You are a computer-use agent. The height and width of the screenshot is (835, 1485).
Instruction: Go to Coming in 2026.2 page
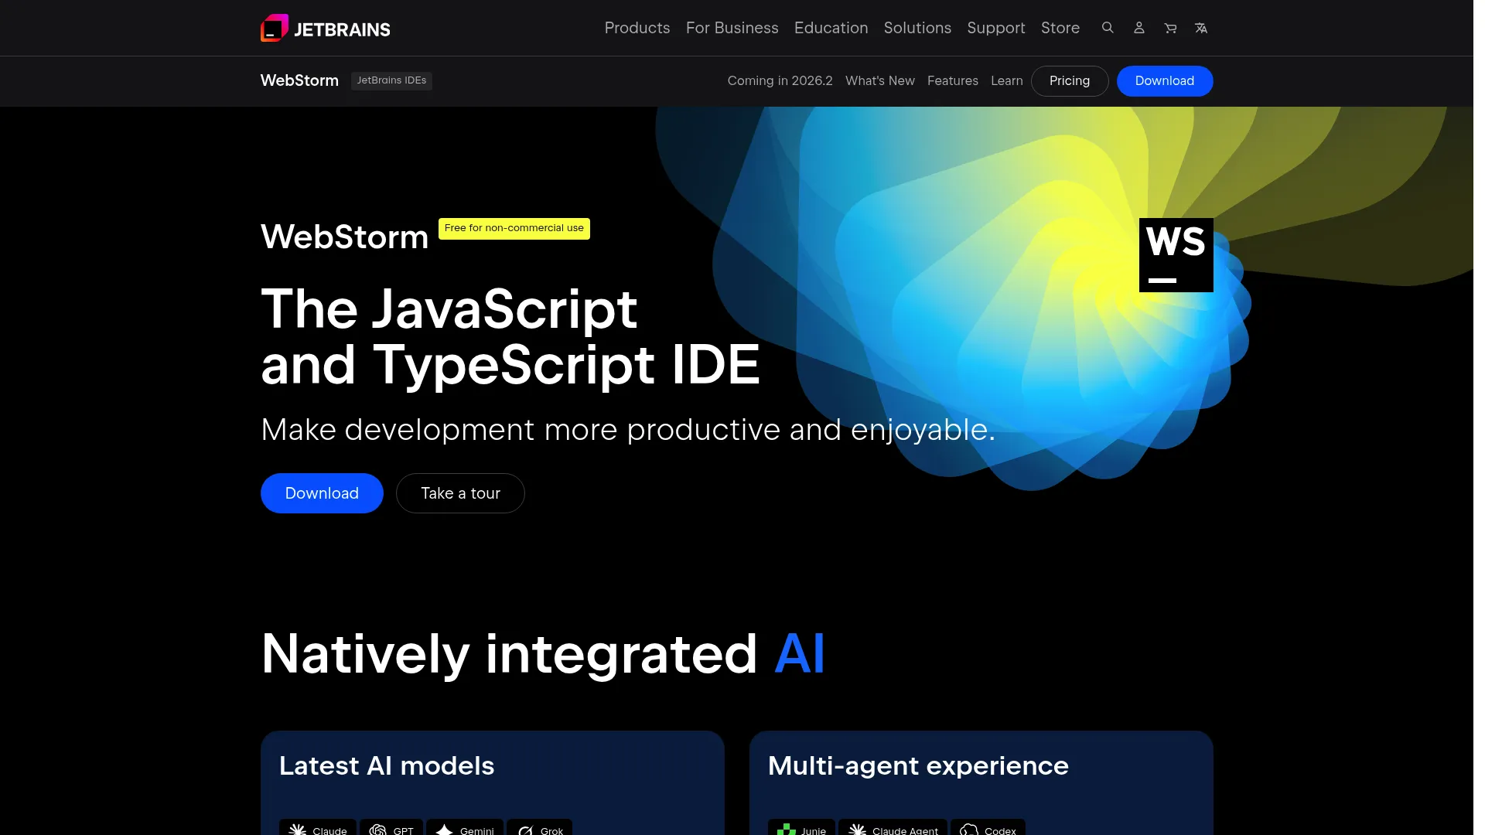[780, 80]
